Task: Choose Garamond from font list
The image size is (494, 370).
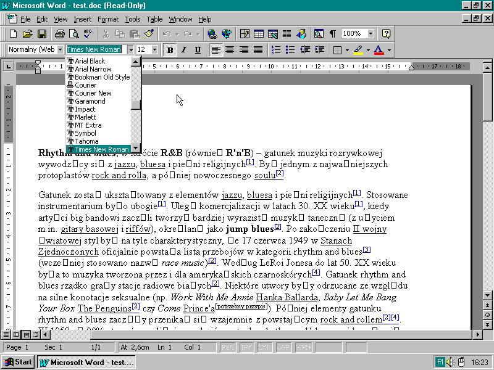Action: click(98, 101)
